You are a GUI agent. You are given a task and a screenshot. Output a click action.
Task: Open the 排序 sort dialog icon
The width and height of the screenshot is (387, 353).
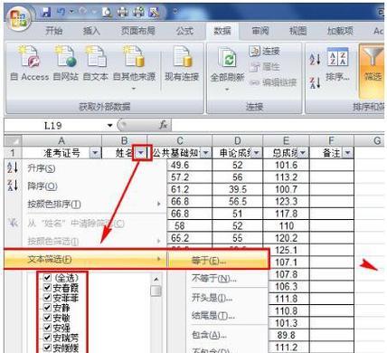click(x=338, y=57)
